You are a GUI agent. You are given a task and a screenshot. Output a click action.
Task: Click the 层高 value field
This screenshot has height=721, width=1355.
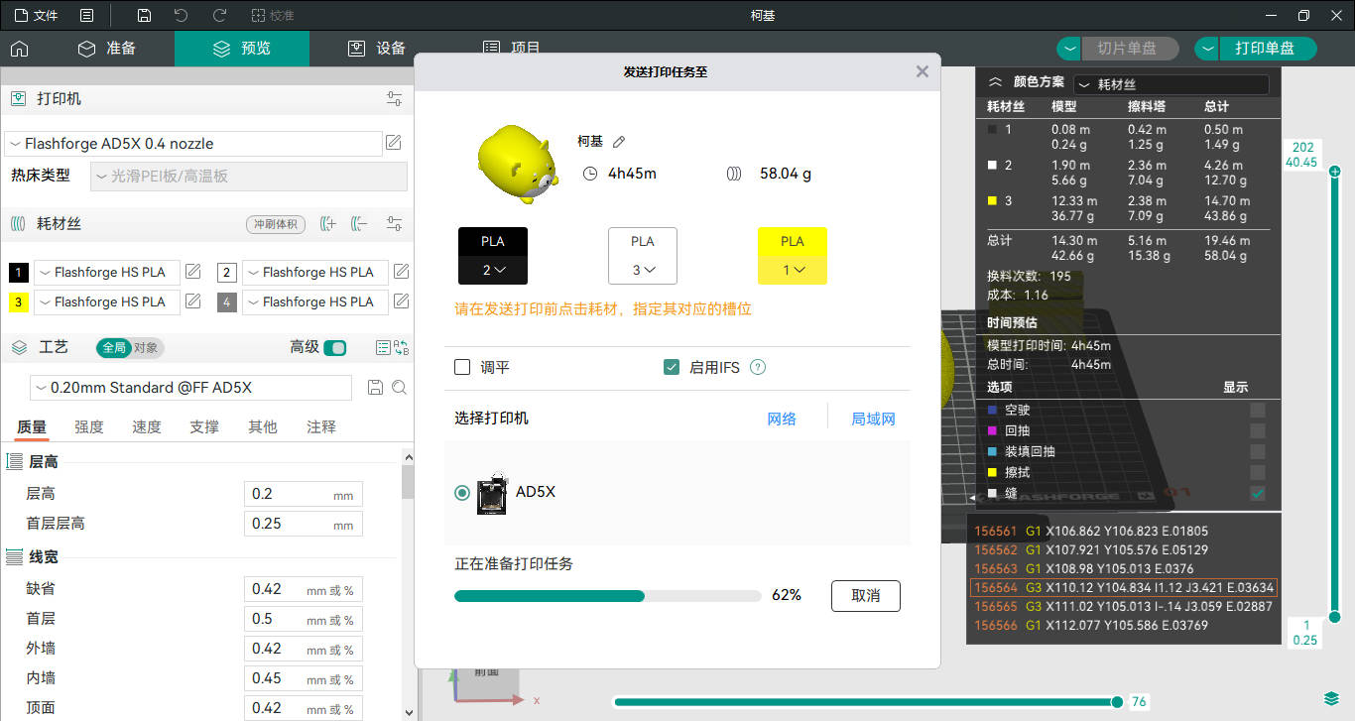(x=304, y=494)
